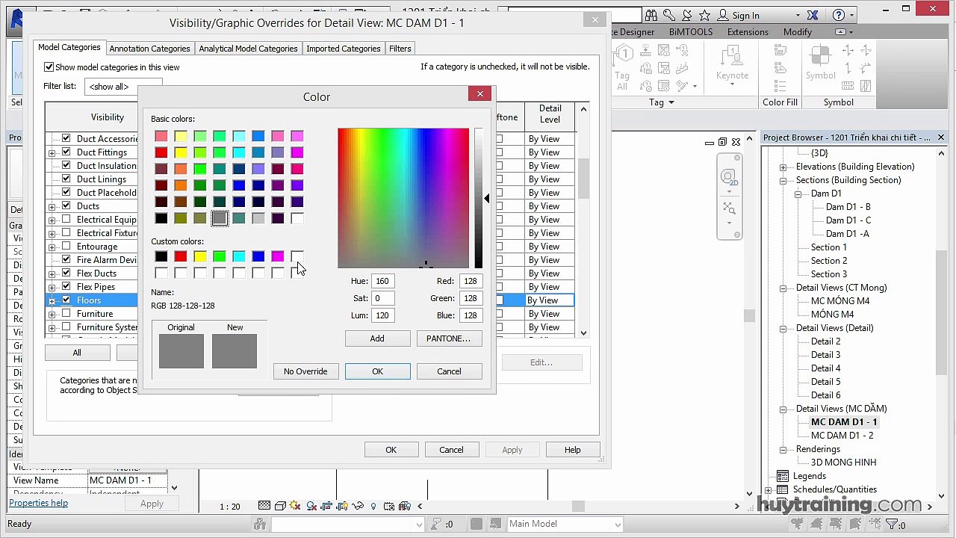This screenshot has height=538, width=956.
Task: Uncheck Duct Accessories visibility
Action: pos(66,138)
